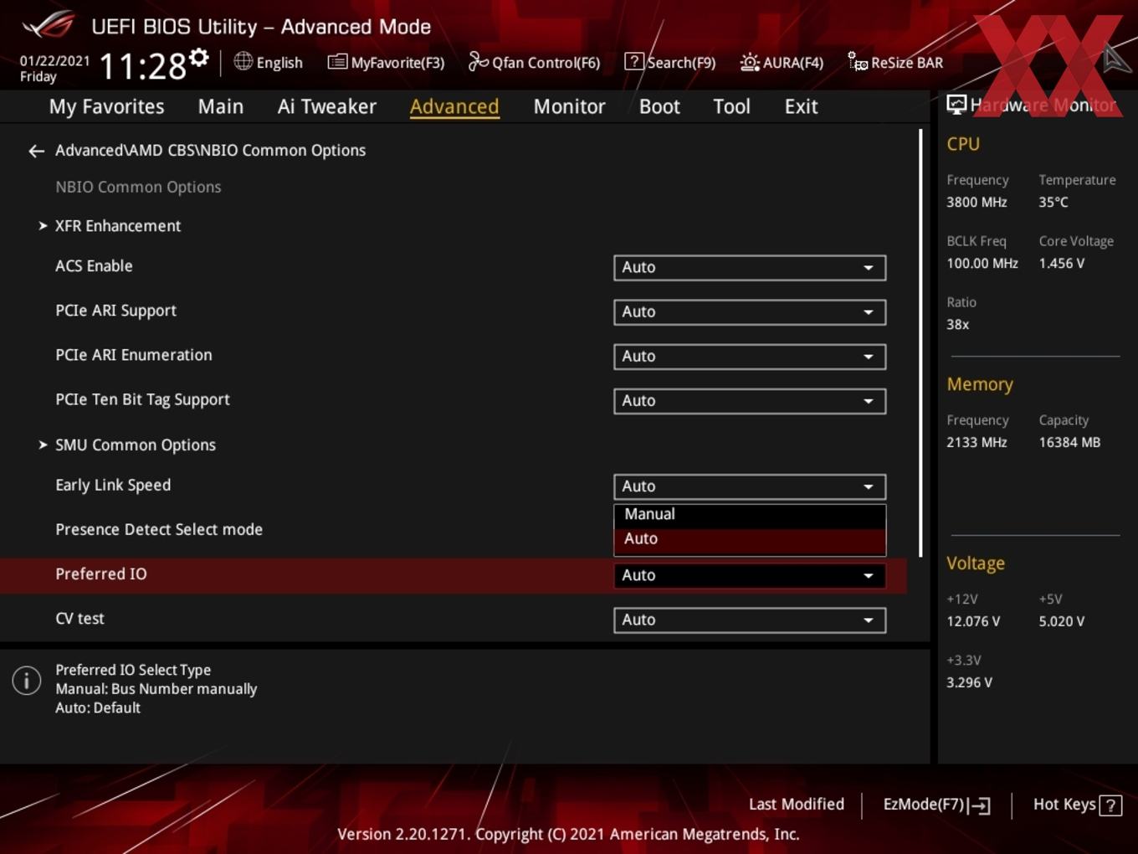Click Memory capacity 16384 MB value
Image resolution: width=1138 pixels, height=854 pixels.
(x=1070, y=443)
